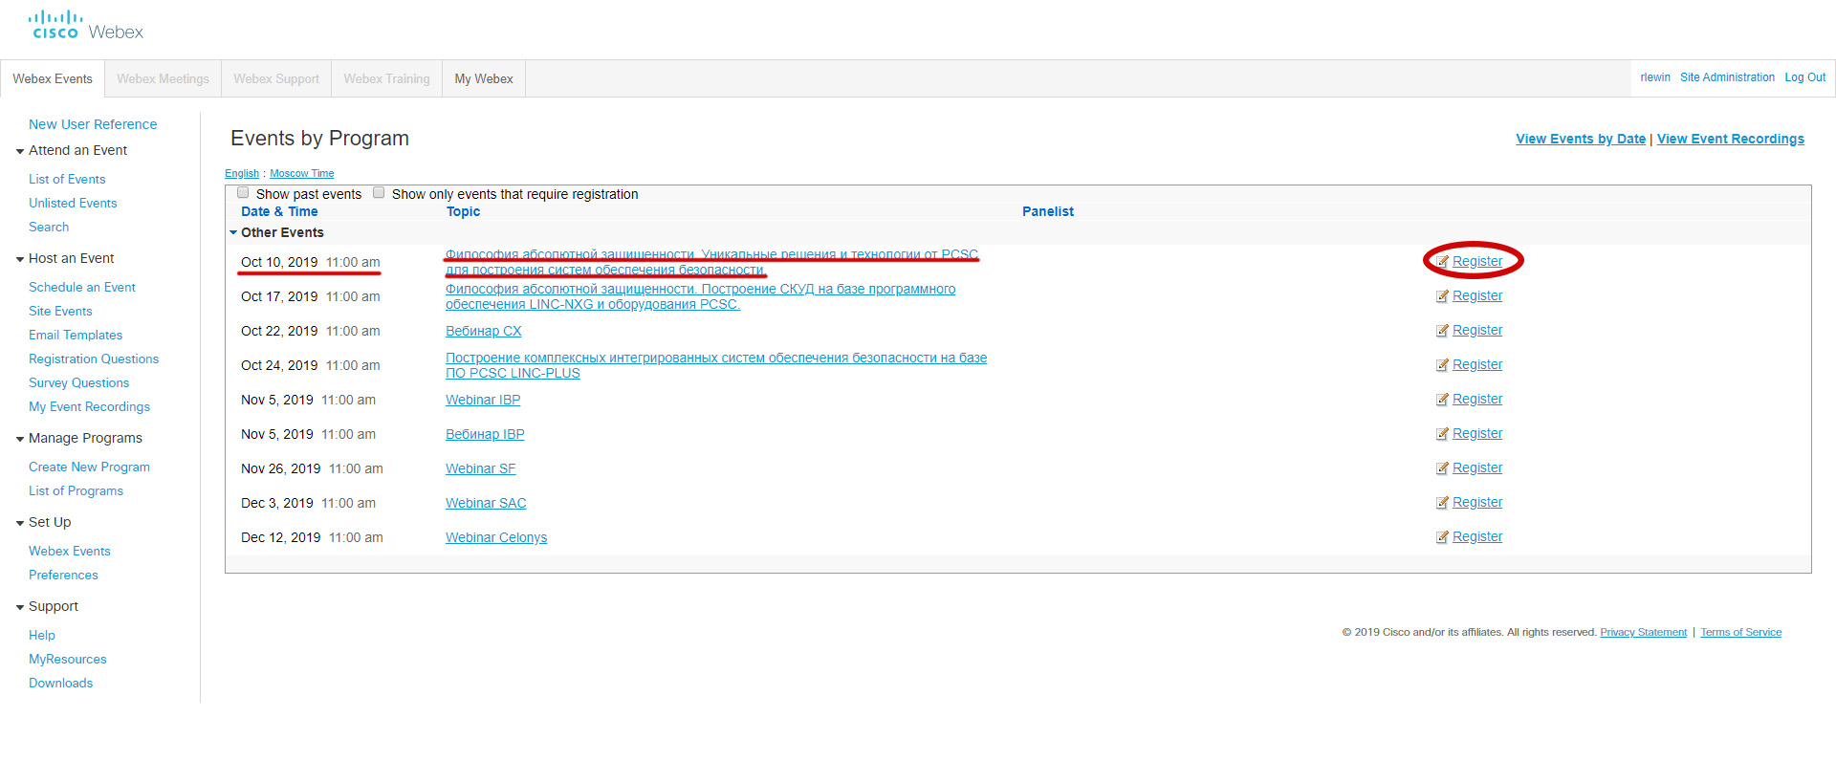Image resolution: width=1836 pixels, height=761 pixels.
Task: Open Webinar Celonys event topic
Action: [x=496, y=537]
